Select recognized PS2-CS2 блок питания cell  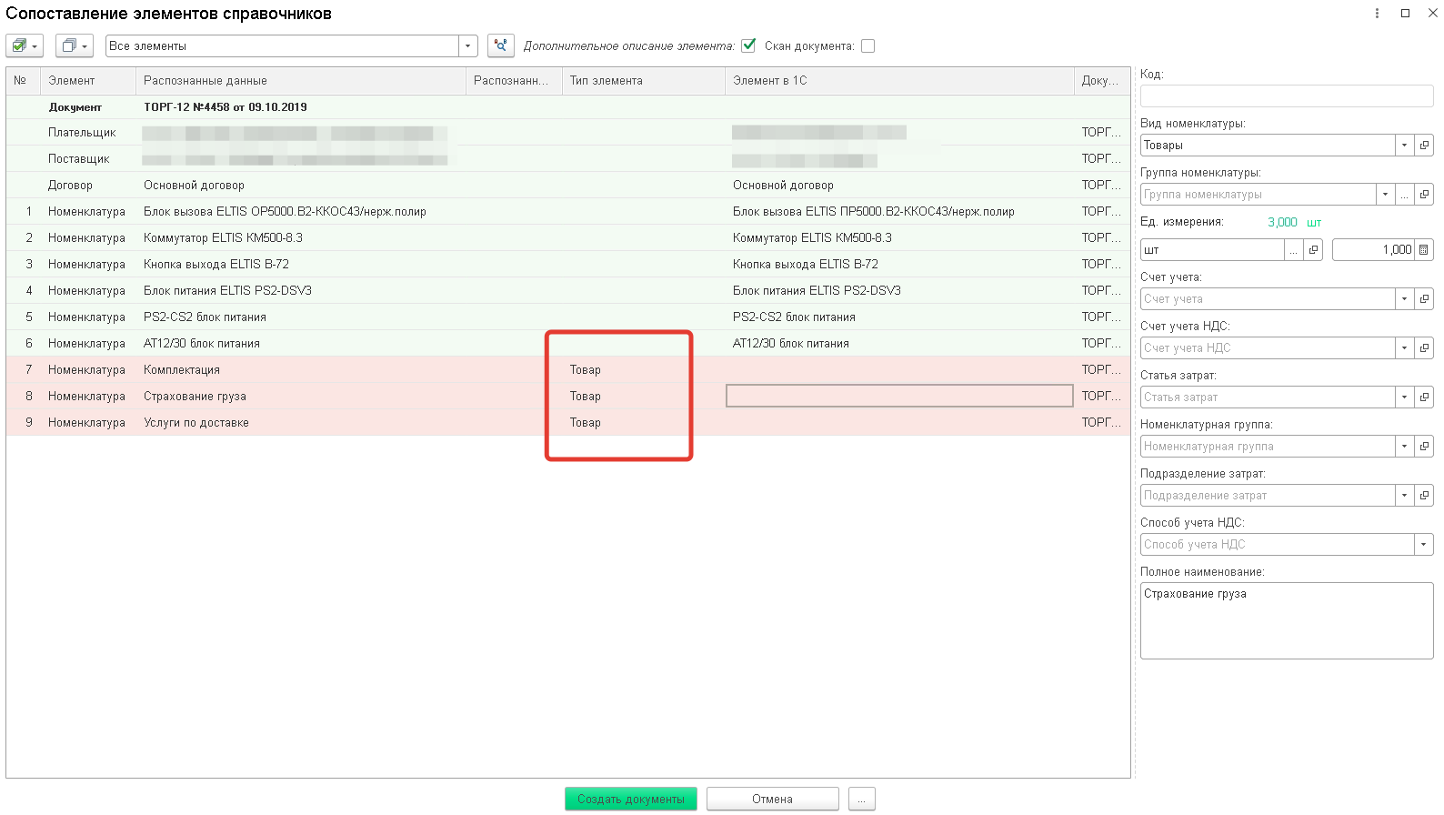(x=300, y=317)
